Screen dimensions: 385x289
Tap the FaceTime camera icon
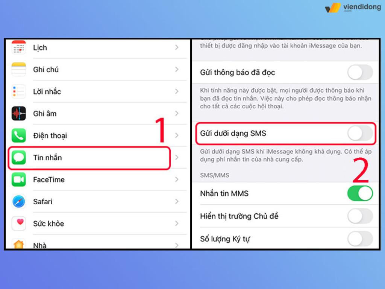(19, 179)
